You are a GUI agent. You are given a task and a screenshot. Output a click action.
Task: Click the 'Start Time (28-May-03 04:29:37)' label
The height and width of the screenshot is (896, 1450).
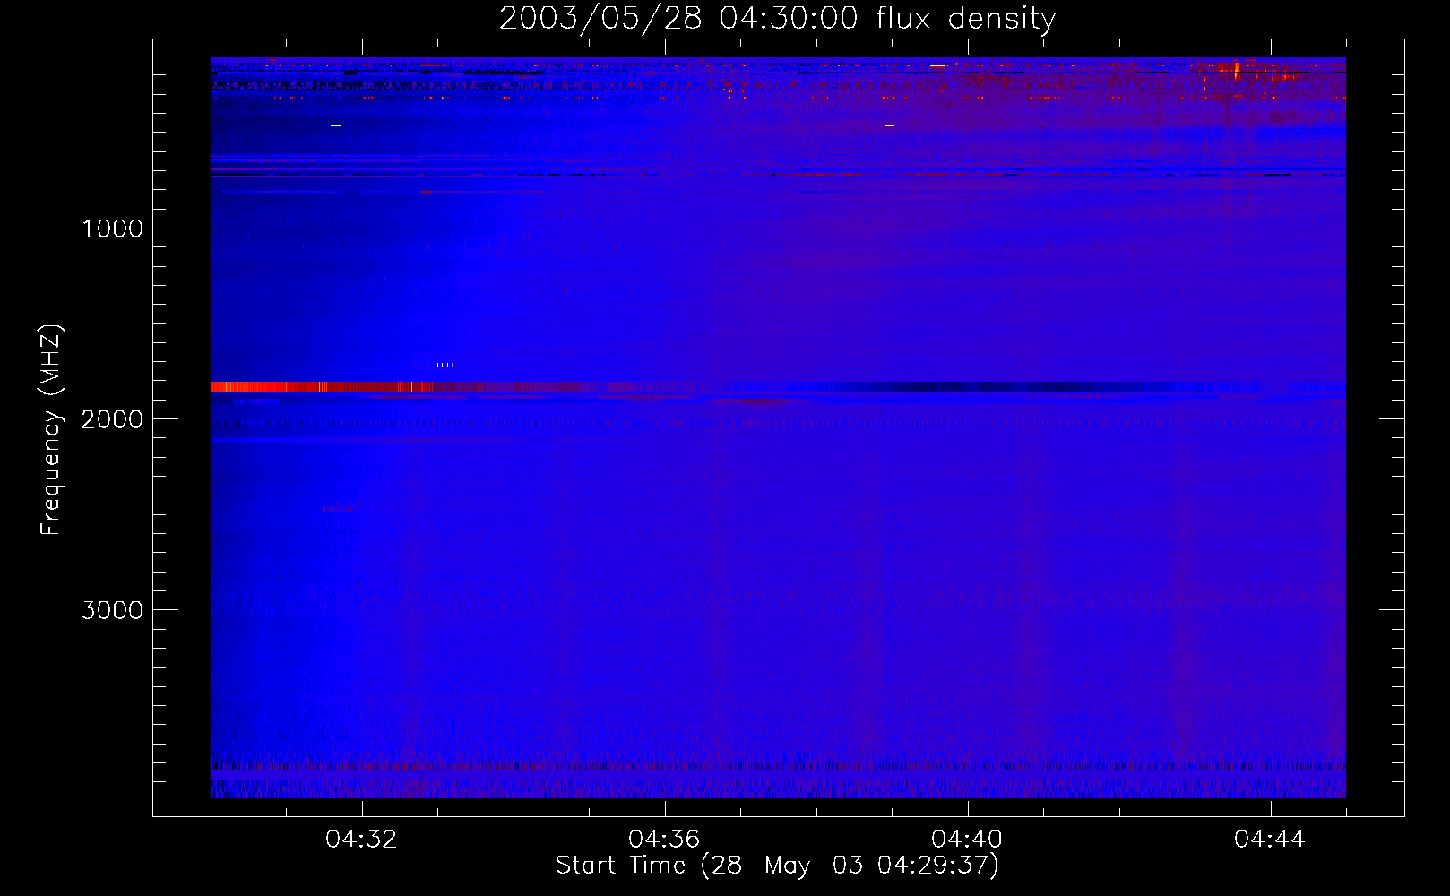[x=777, y=866]
